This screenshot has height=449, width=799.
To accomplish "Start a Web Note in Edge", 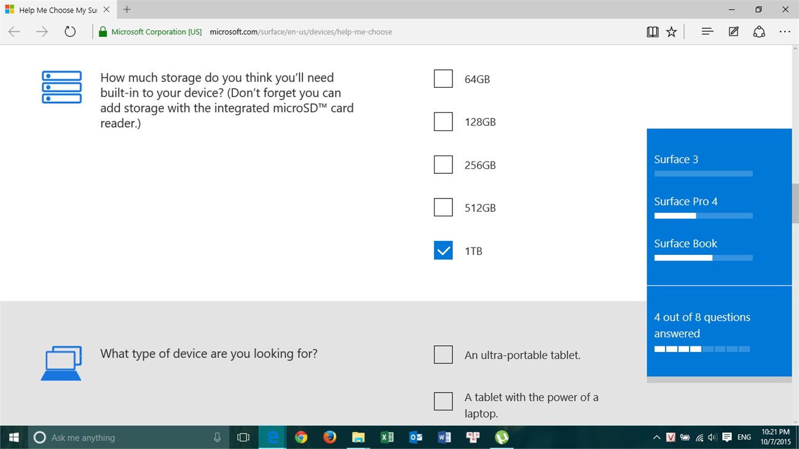I will point(733,31).
